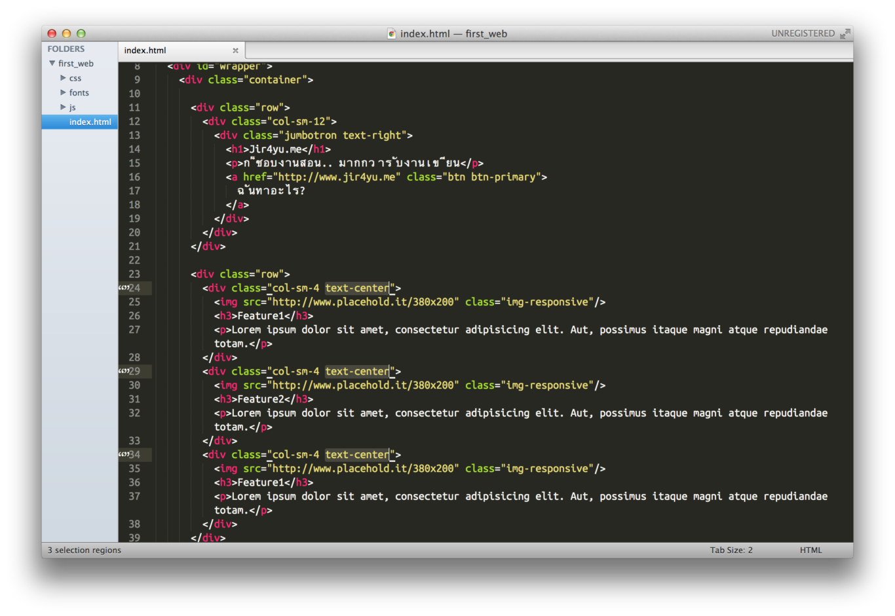Click the document icon in title bar
This screenshot has height=616, width=895.
(391, 33)
